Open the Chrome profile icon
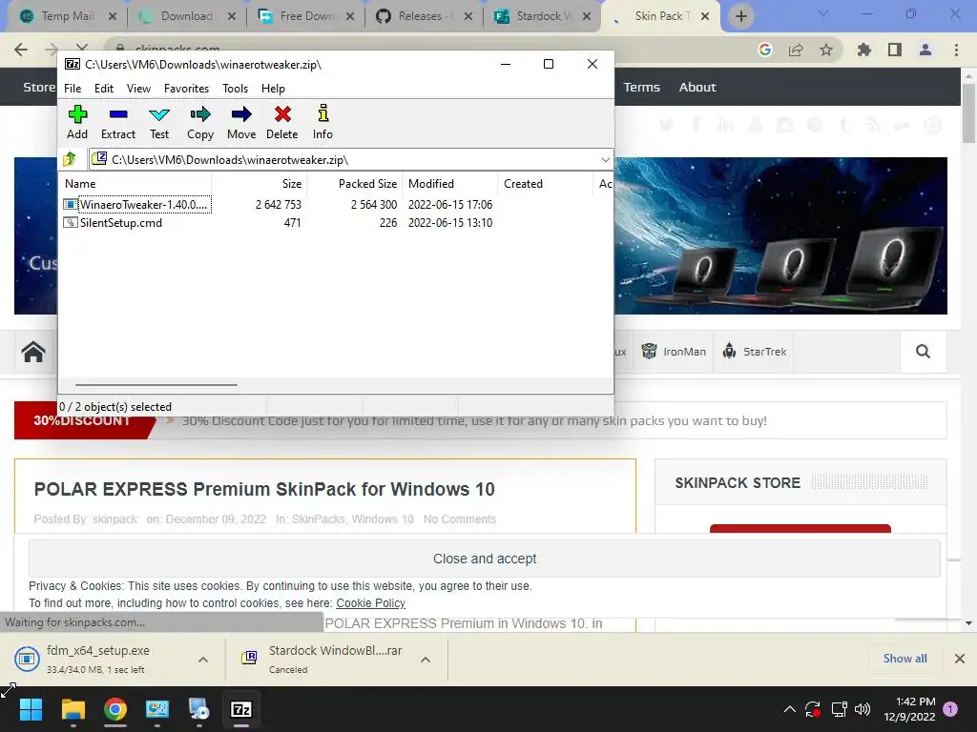The height and width of the screenshot is (732, 977). click(x=925, y=50)
